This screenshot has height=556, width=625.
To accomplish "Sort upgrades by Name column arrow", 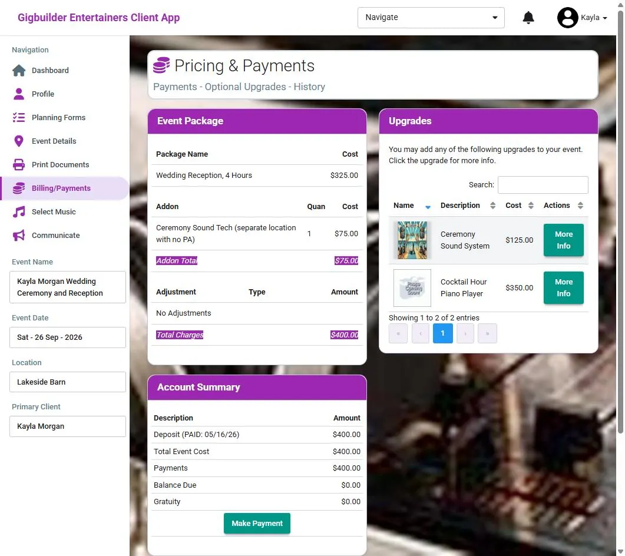I will click(x=428, y=207).
